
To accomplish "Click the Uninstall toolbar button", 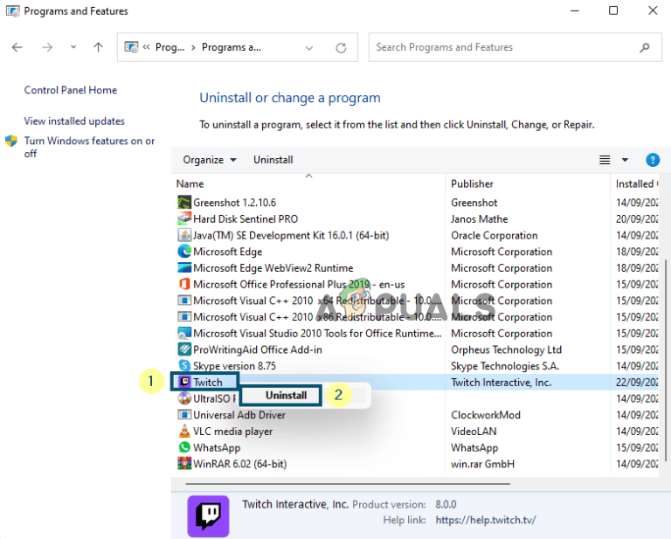I will (x=273, y=160).
